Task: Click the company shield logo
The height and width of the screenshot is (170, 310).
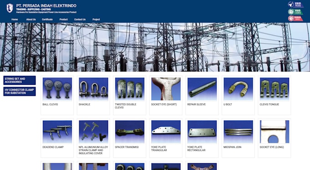Action: [10, 8]
